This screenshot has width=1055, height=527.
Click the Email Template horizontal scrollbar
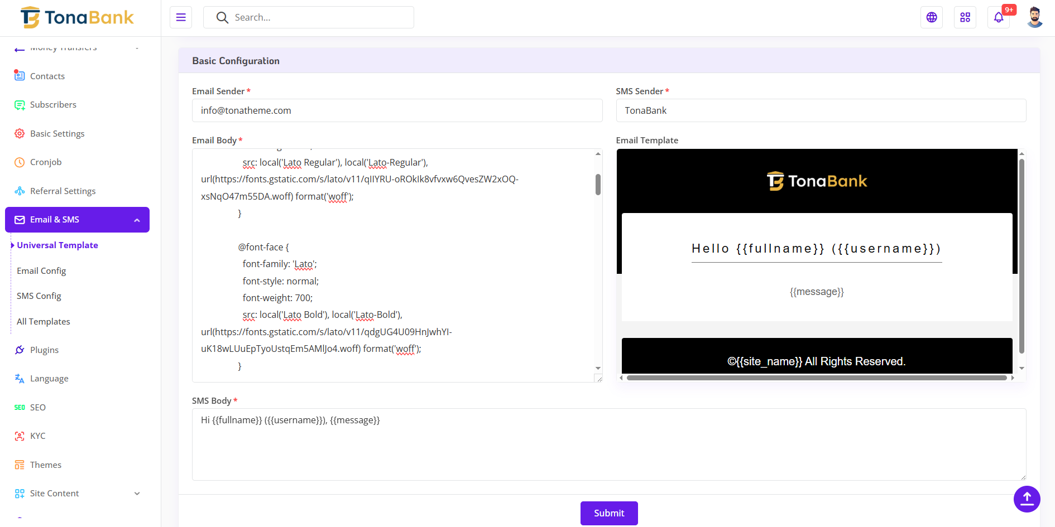coord(816,378)
